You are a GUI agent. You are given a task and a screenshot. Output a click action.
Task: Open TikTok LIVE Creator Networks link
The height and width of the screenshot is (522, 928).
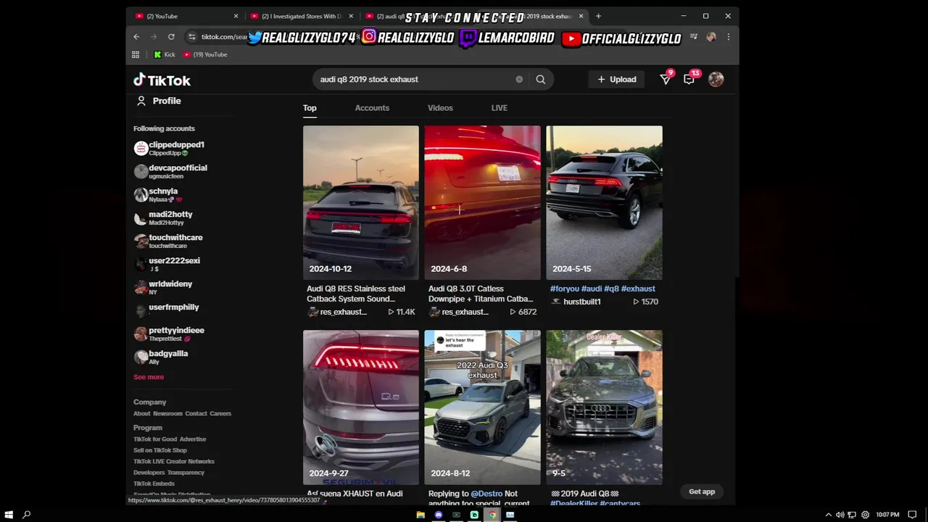tap(174, 462)
